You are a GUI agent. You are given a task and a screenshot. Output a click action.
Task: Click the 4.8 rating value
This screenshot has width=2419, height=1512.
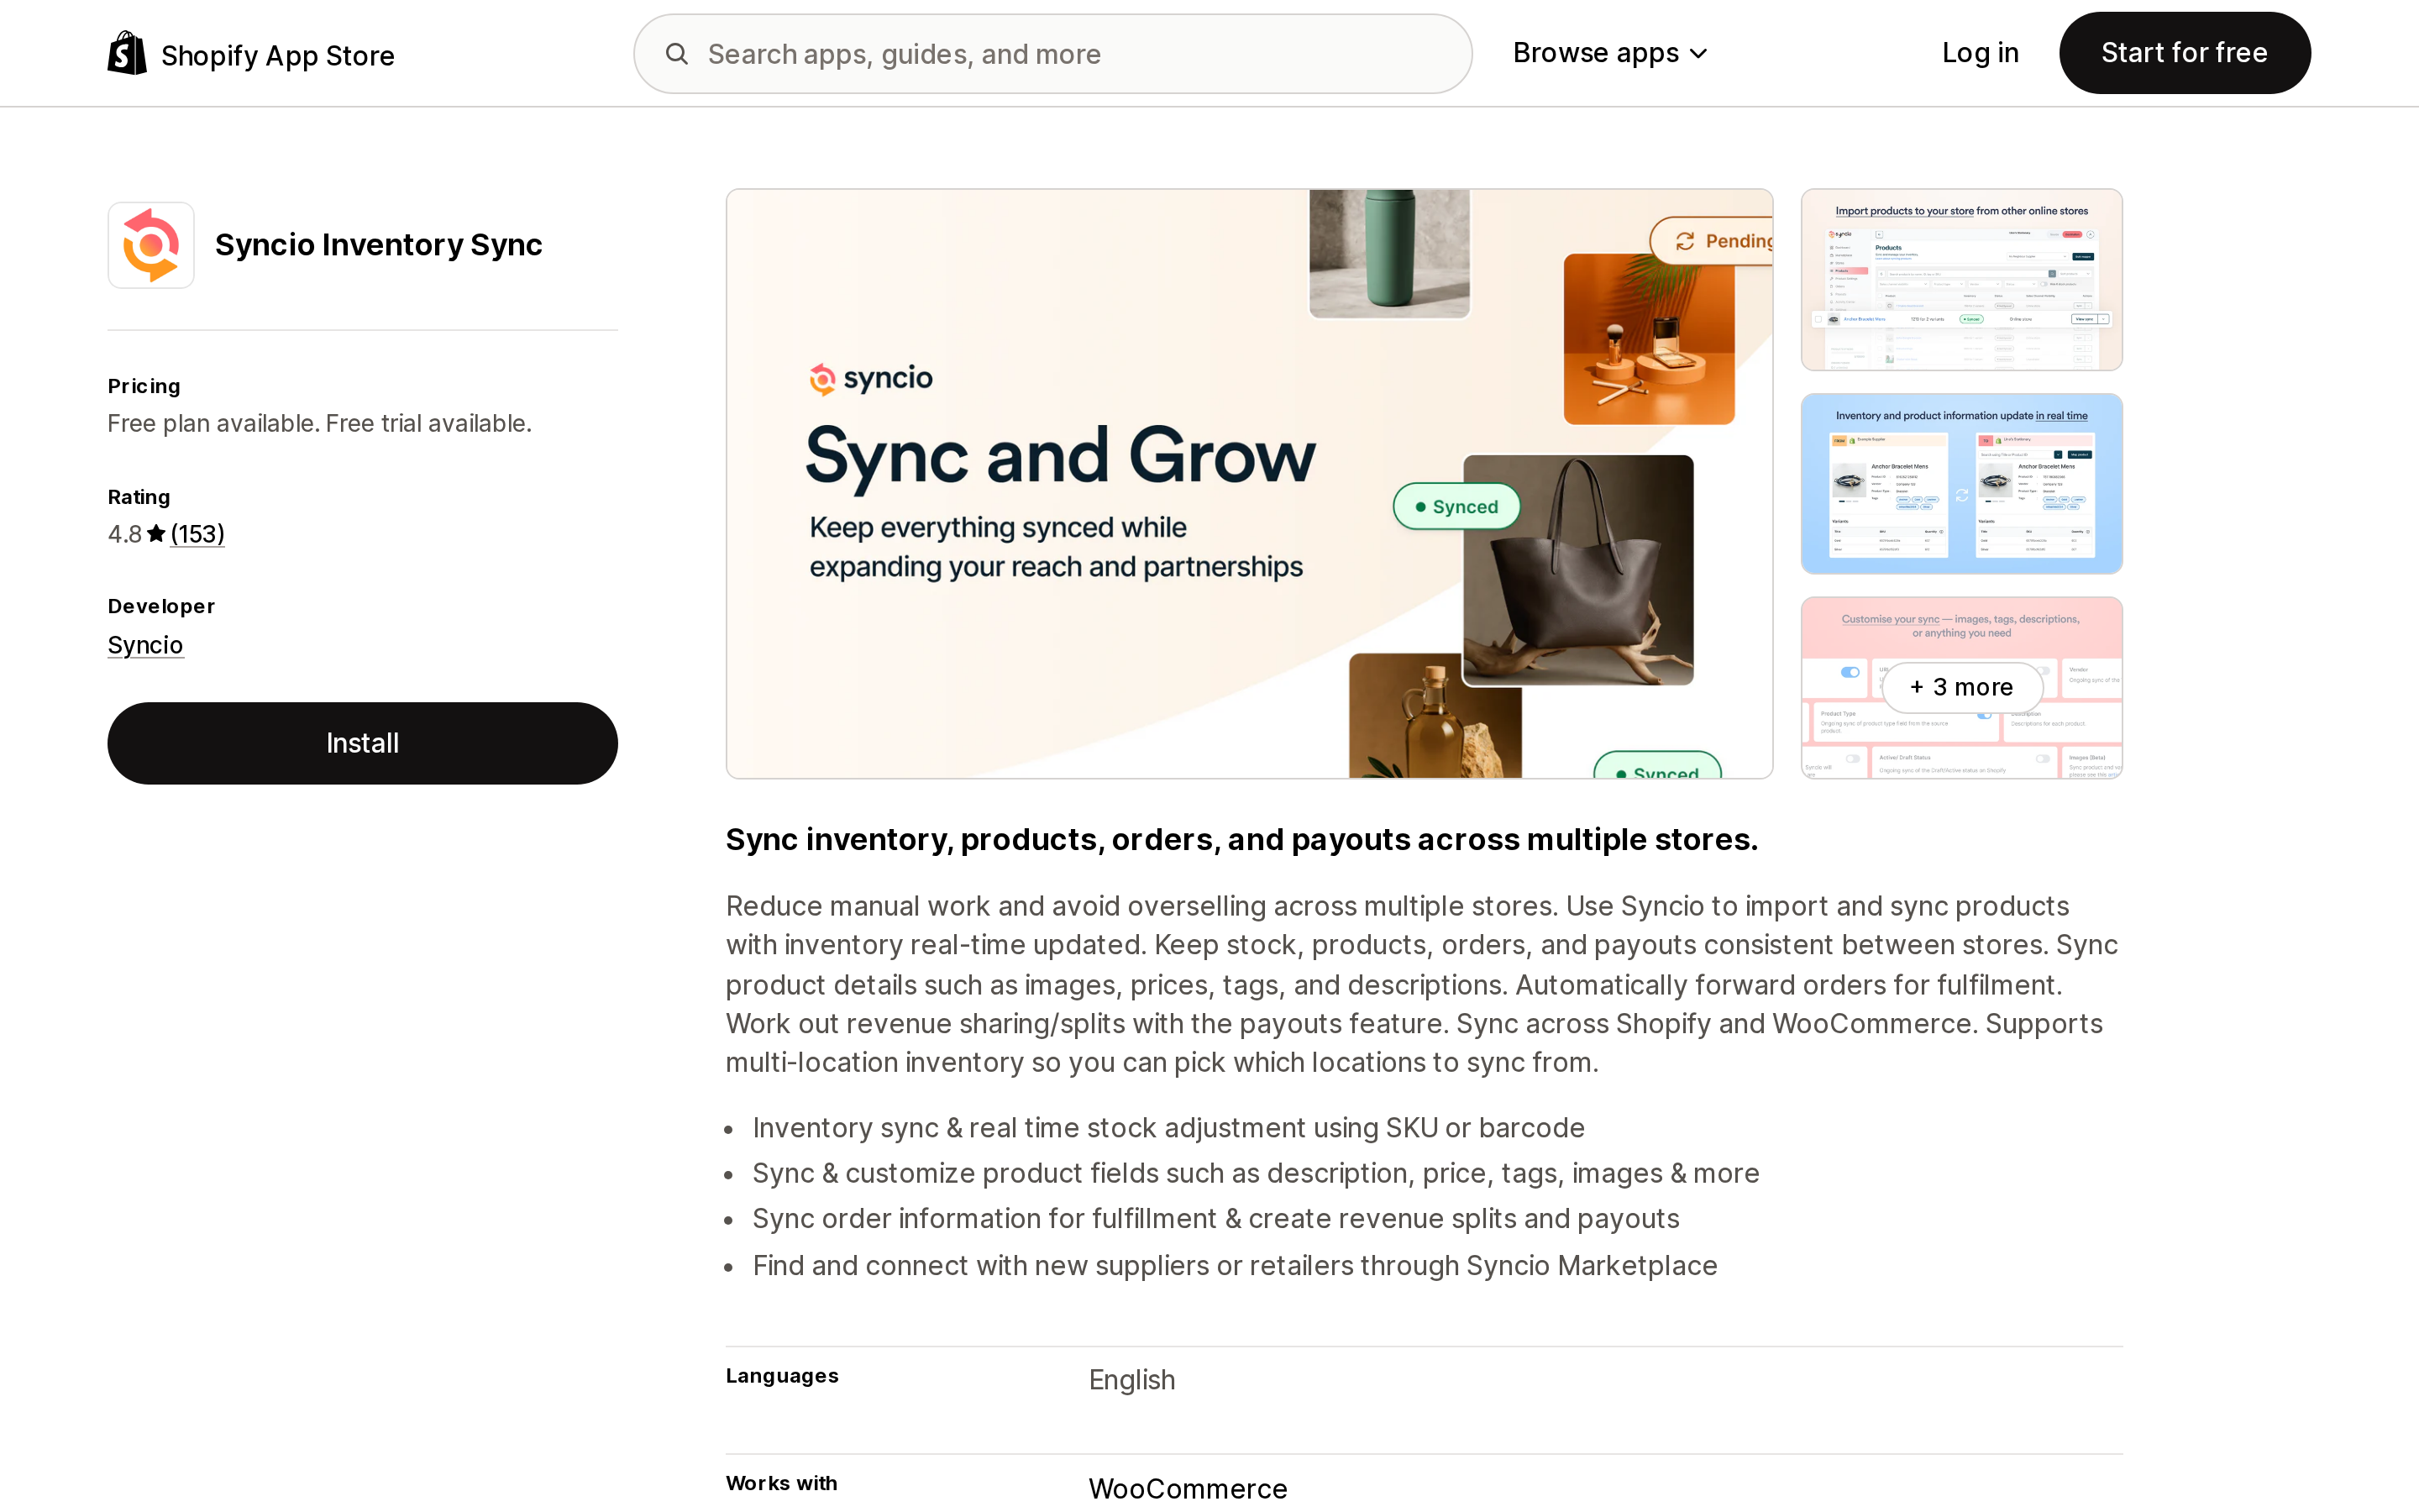click(x=125, y=534)
